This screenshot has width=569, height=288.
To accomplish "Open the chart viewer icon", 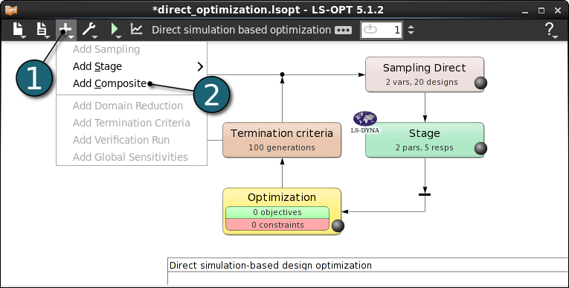I will 136,30.
